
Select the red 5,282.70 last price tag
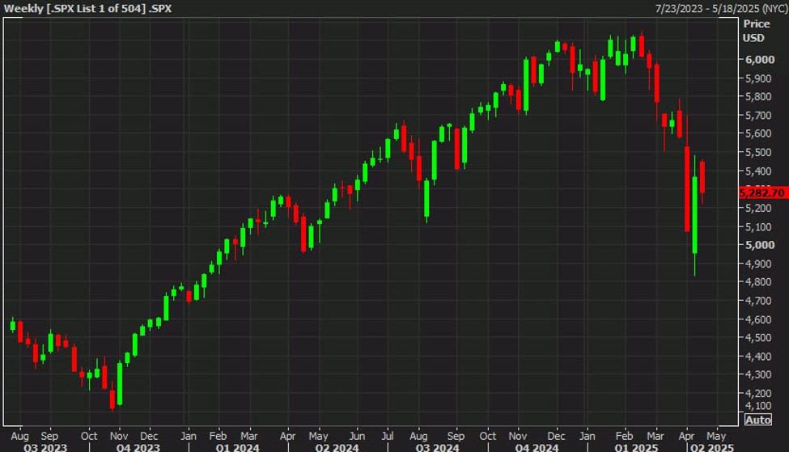pyautogui.click(x=762, y=192)
